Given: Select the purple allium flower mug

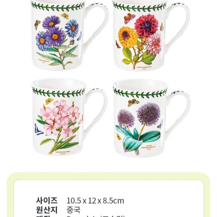Looking at the screenshot, I should [152, 118].
